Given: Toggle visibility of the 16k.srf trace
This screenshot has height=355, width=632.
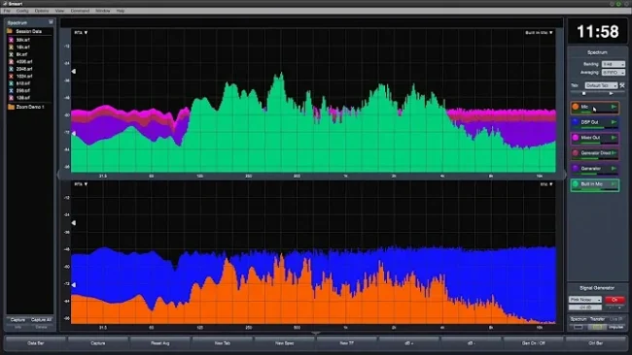Looking at the screenshot, I should pos(11,47).
